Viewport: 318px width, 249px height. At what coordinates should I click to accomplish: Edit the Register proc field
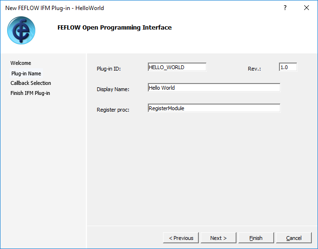pos(214,108)
